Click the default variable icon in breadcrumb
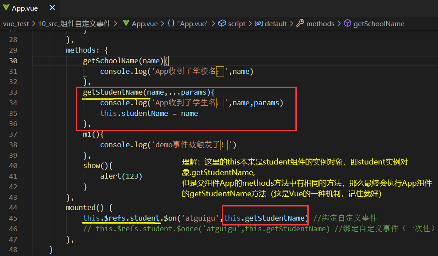The image size is (438, 256). [x=258, y=23]
